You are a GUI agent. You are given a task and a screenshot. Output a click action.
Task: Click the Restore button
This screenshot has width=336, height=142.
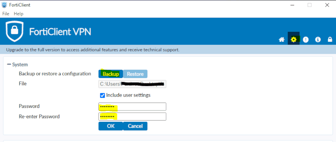[135, 74]
